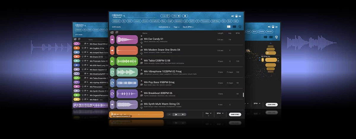Image resolution: width=356 pixels, height=139 pixels.
Task: Open the BPM dropdown in footer
Action: [220, 113]
